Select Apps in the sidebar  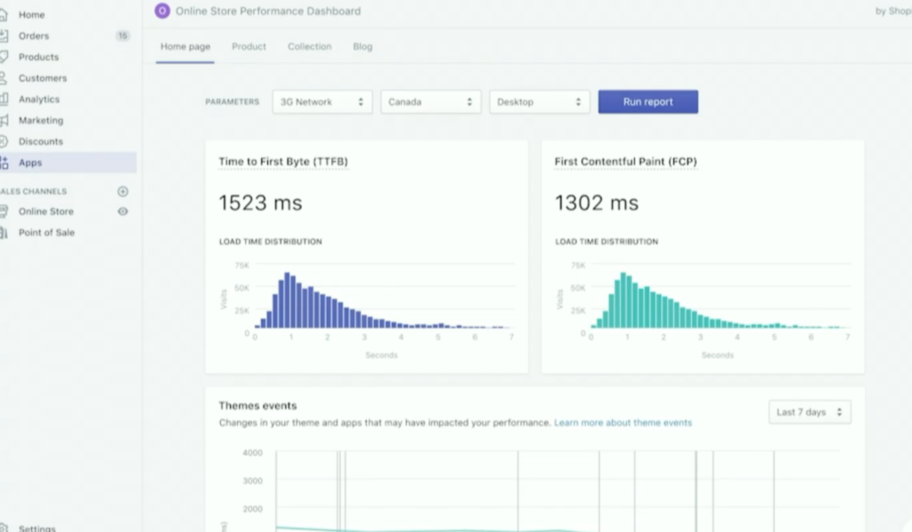point(68,162)
